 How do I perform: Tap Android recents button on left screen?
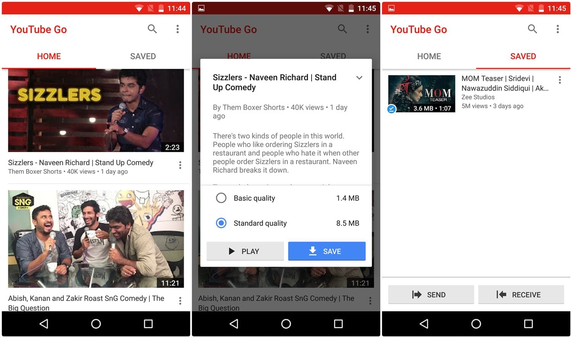pos(148,324)
